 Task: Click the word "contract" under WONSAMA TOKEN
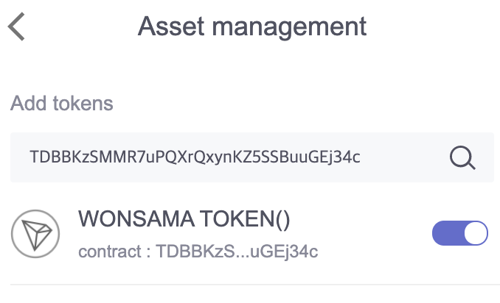coord(109,252)
